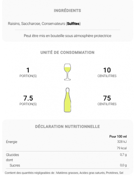Click the negligible quantities footnote text
Viewport: 136px width, 176px height.
(x=64, y=173)
